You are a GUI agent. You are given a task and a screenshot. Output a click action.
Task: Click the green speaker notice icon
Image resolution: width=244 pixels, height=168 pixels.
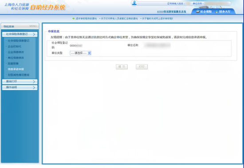(x=74, y=19)
